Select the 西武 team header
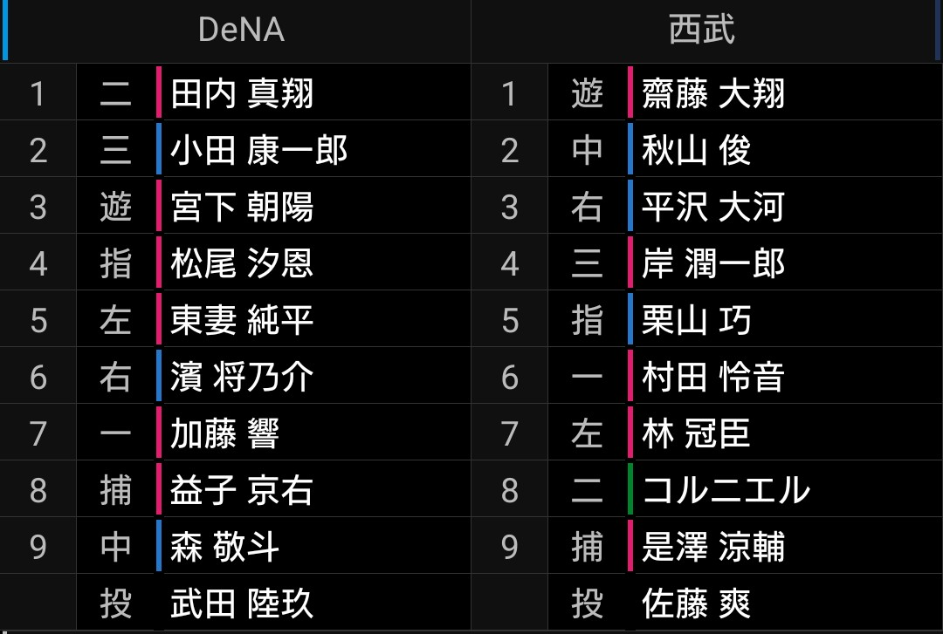Viewport: 943px width, 634px height. click(701, 30)
